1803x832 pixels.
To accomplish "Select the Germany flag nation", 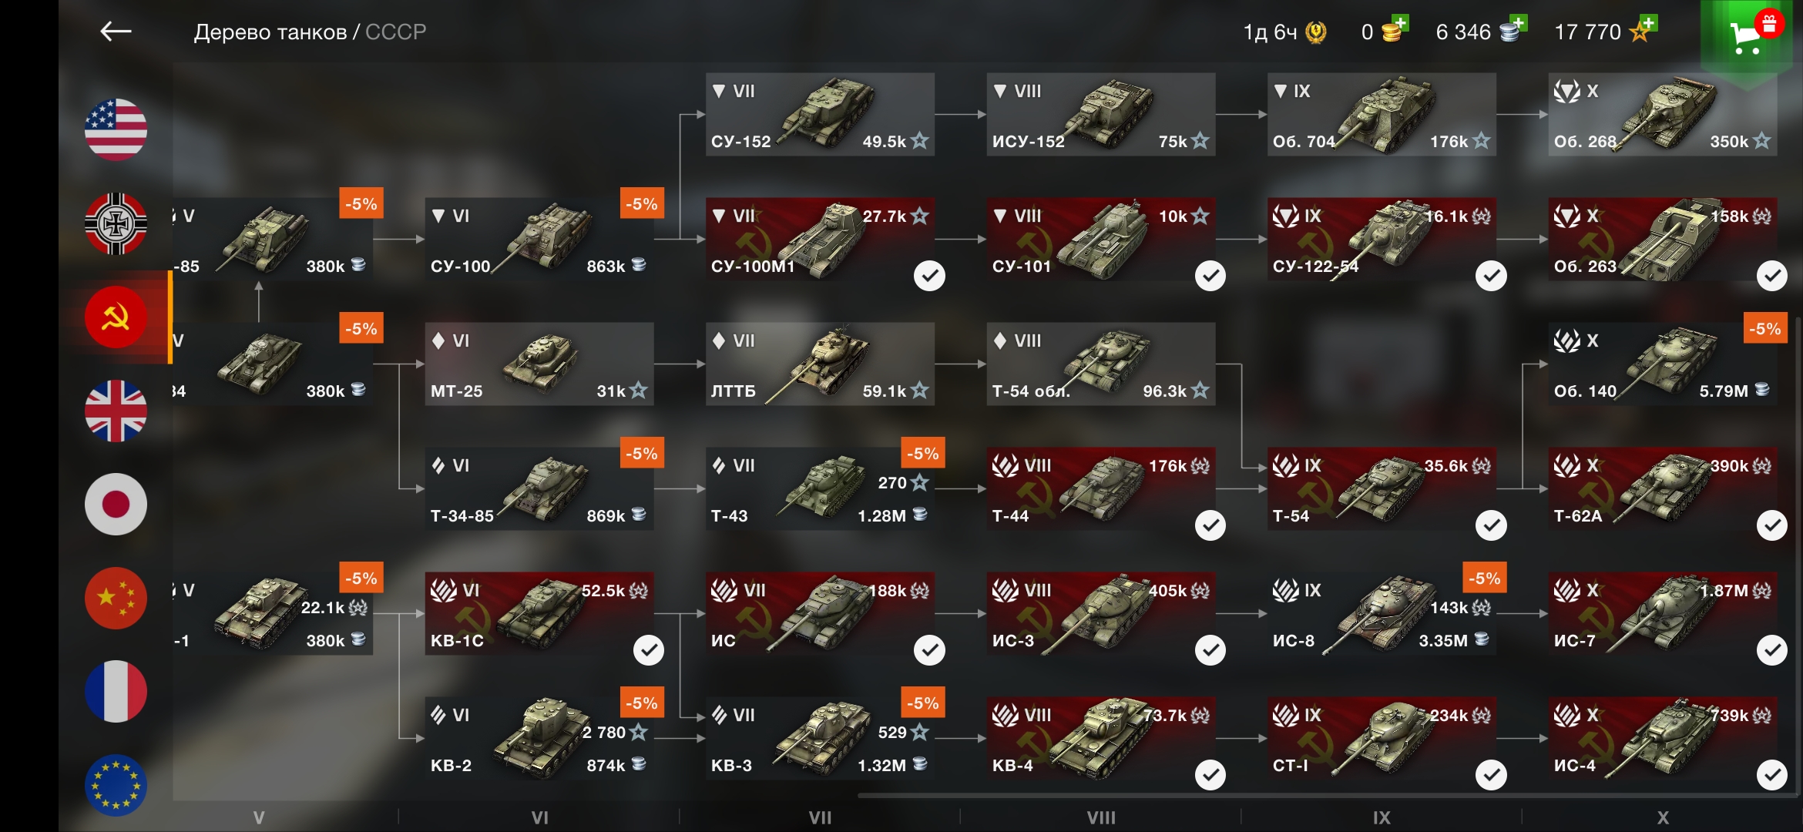I will tap(116, 223).
